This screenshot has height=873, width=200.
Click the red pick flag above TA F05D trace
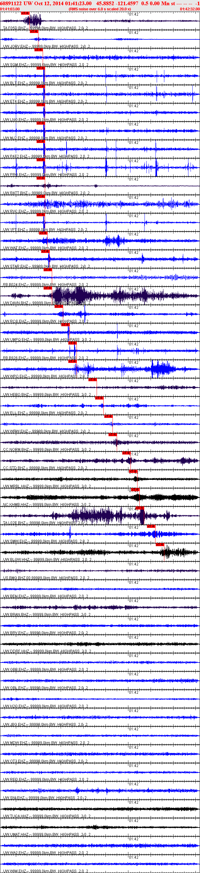(x=25, y=13)
